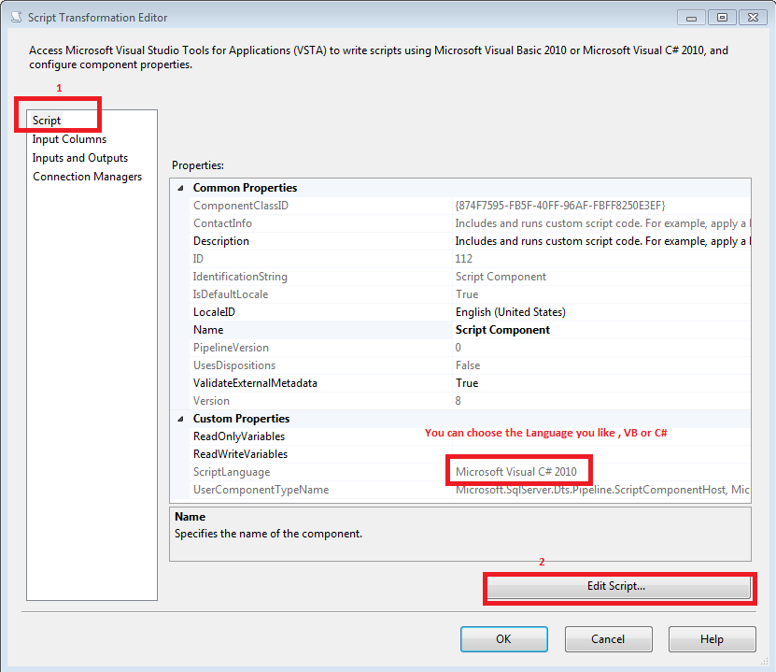
Task: Click Cancel to discard changes
Action: tap(608, 638)
